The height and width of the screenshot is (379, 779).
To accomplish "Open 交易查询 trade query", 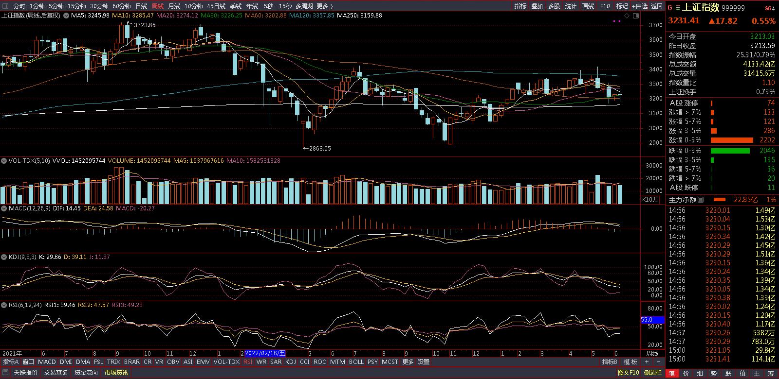I will (x=56, y=373).
